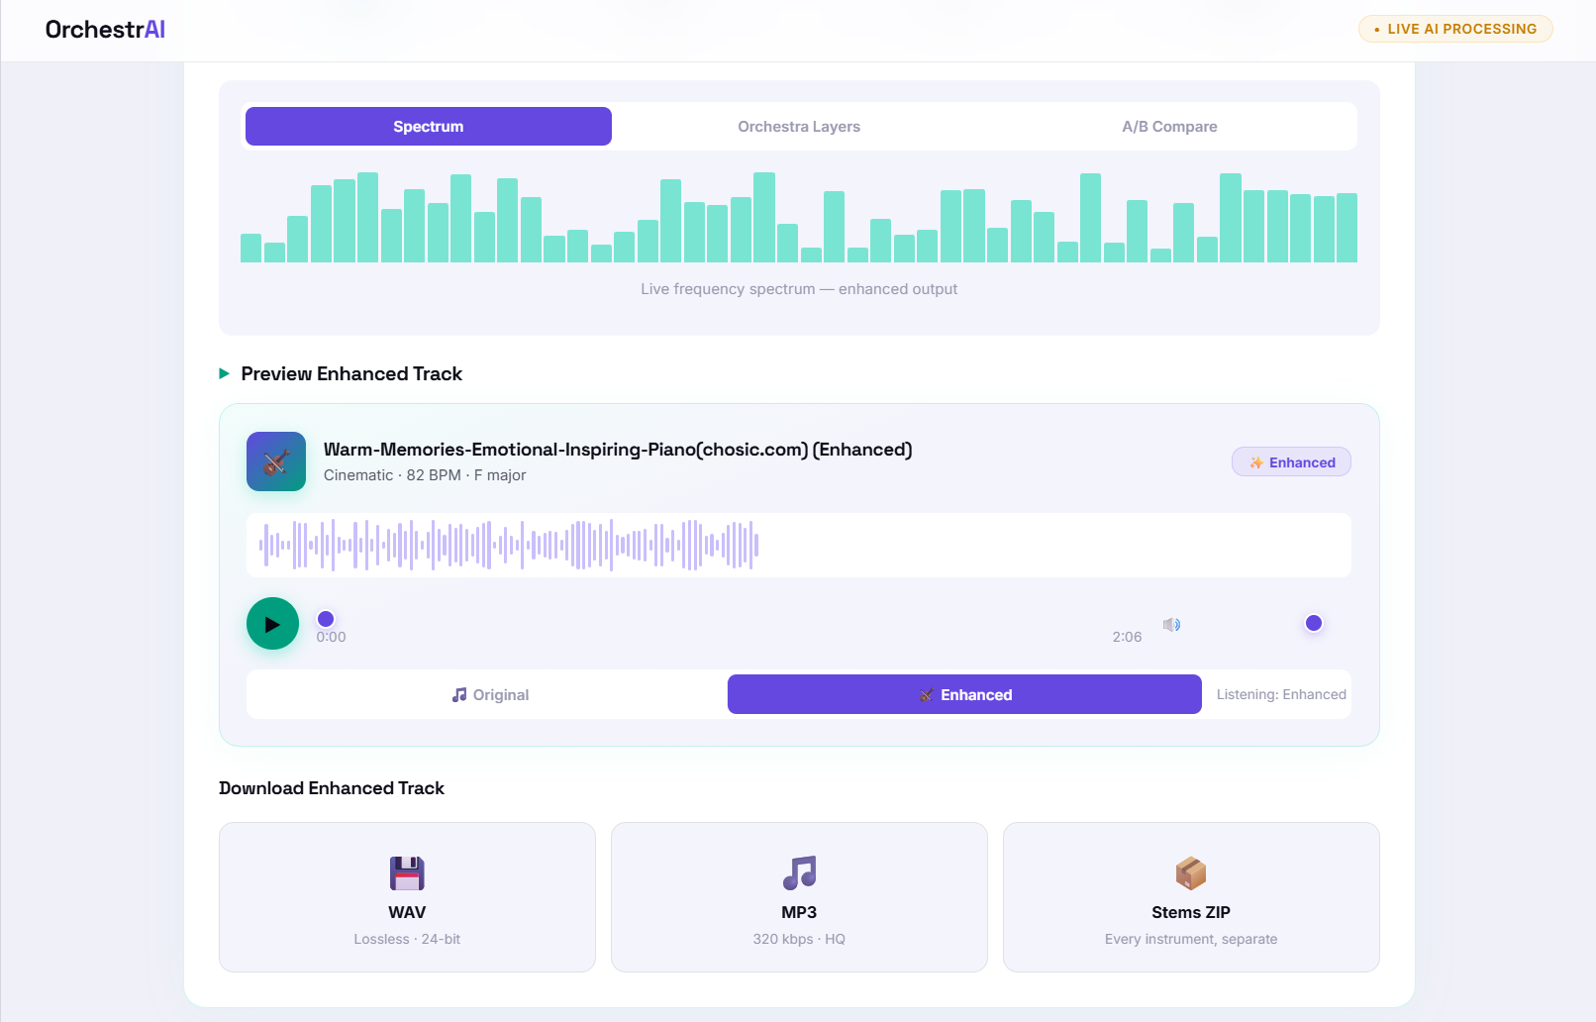The height and width of the screenshot is (1022, 1596).
Task: Play the enhanced track preview
Action: 272,624
